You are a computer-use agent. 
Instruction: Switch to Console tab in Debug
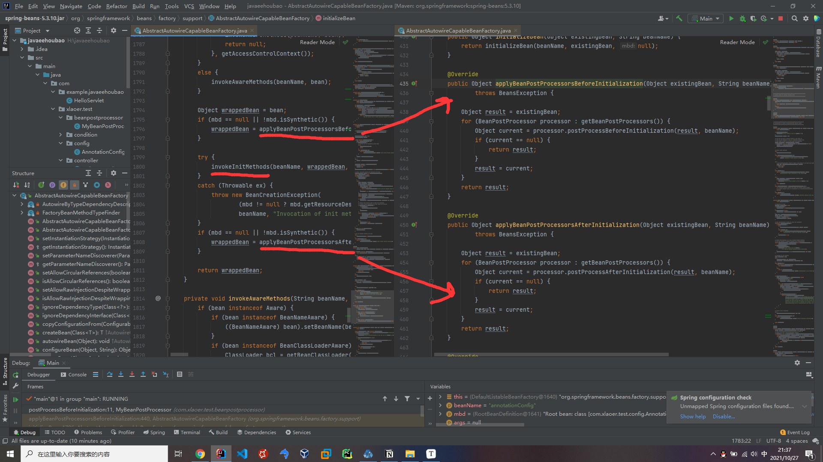tap(74, 374)
